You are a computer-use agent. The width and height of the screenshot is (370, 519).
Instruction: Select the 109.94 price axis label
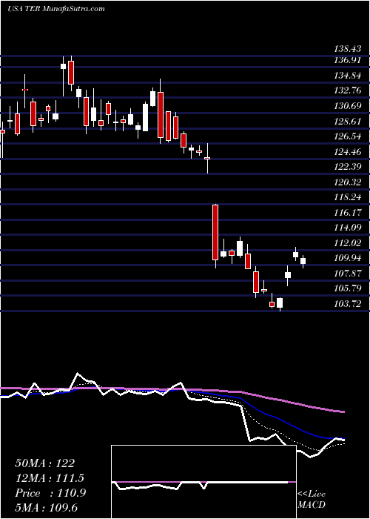click(x=348, y=258)
